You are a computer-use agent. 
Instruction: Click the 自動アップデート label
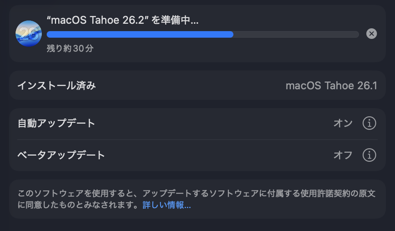(x=56, y=123)
